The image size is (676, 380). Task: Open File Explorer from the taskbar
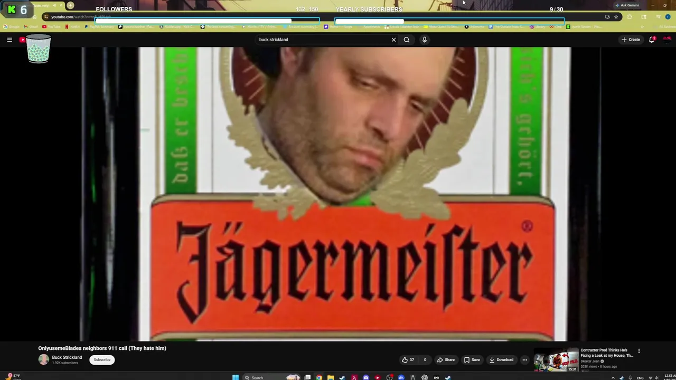[331, 377]
